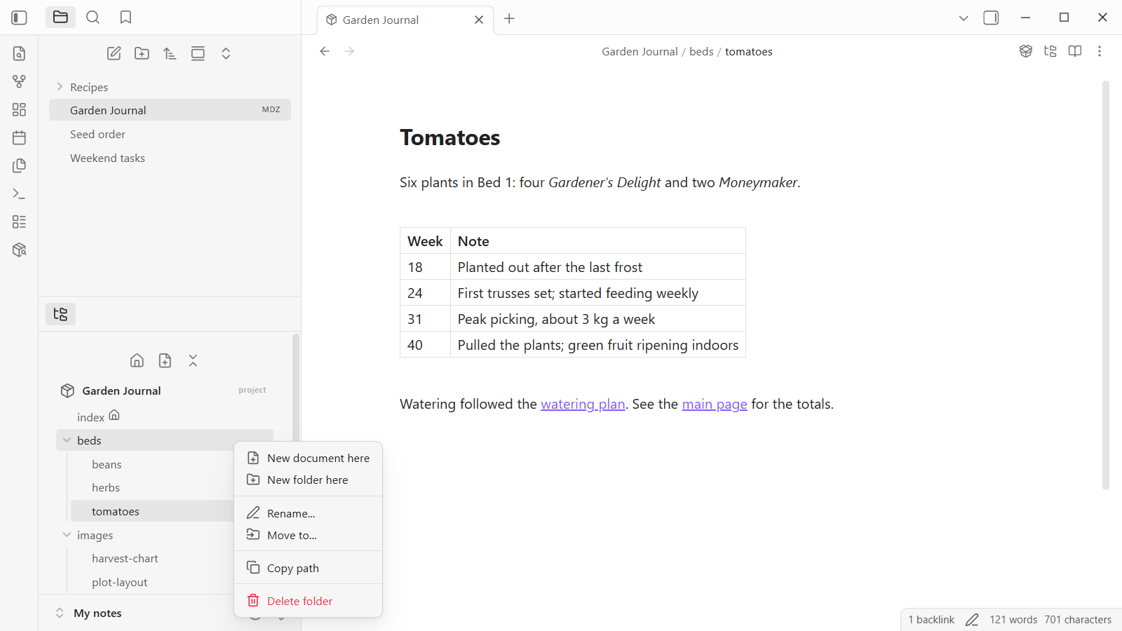
Task: Open the harvest-chart item
Action: click(x=125, y=558)
